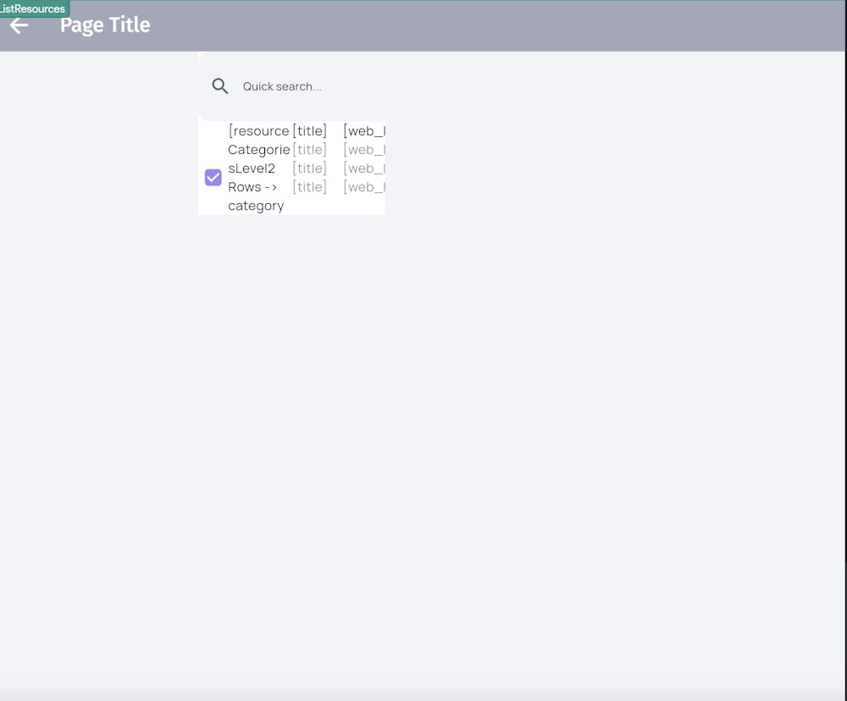847x701 pixels.
Task: Focus the Quick search input field
Action: click(x=305, y=86)
